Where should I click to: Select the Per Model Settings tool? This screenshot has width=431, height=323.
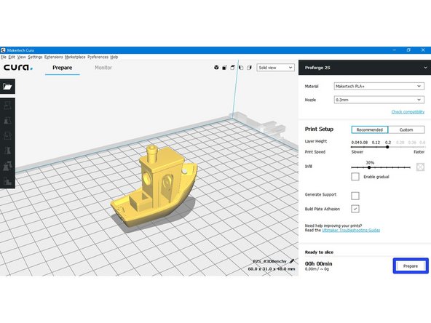tap(7, 166)
